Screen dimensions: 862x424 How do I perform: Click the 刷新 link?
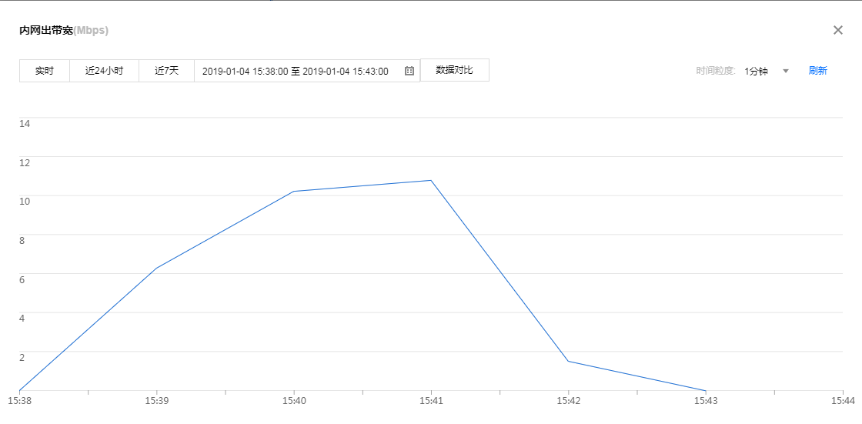817,71
